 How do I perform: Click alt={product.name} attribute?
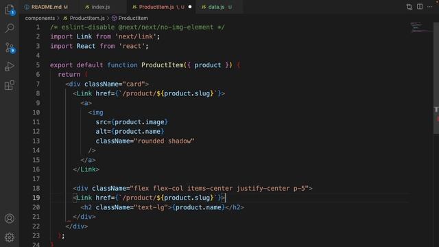point(130,132)
